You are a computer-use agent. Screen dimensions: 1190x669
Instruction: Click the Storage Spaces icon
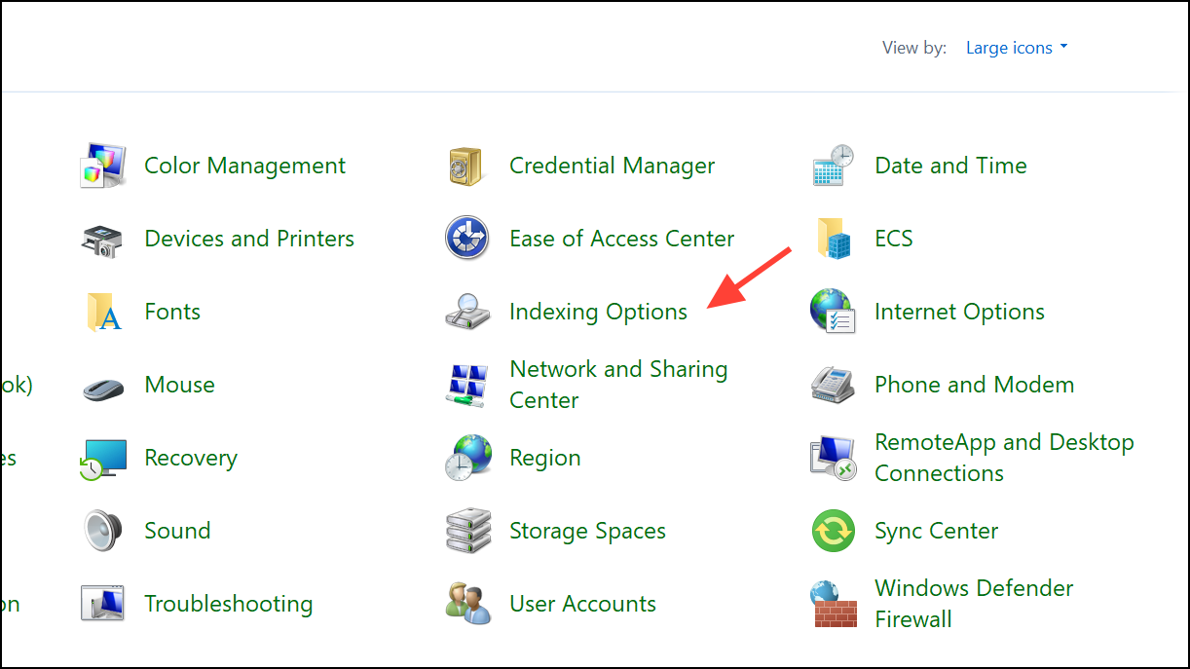click(x=466, y=530)
